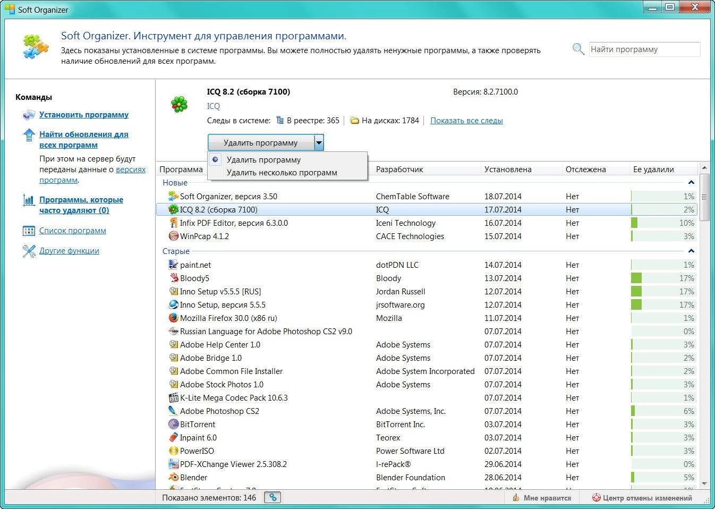715x509 pixels.
Task: Click the Найти программу search field
Action: [x=644, y=49]
